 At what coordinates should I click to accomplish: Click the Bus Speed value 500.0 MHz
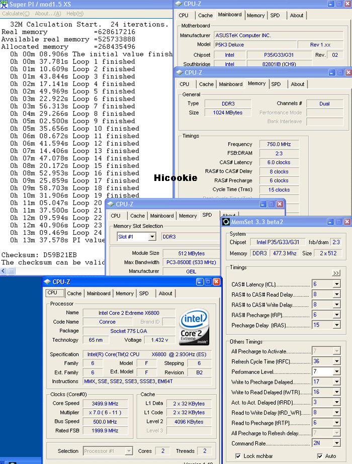tap(105, 422)
